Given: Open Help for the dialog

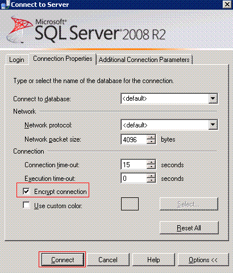Looking at the screenshot, I should tap(153, 259).
